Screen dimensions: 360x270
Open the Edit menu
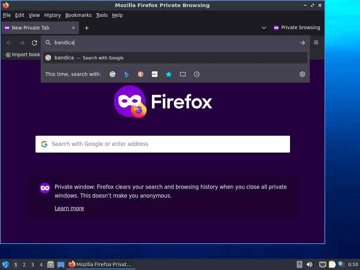pyautogui.click(x=20, y=15)
